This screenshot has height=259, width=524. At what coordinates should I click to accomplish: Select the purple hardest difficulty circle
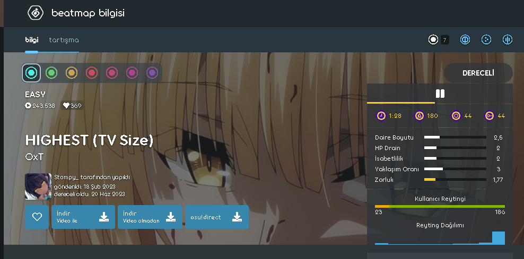(x=152, y=73)
